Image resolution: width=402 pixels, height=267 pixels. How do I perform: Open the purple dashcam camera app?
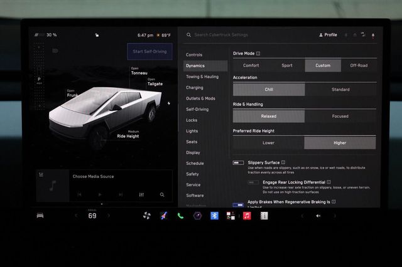[x=197, y=216]
